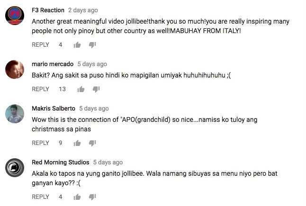Like the F3 Reaction comment
Screen dimensions: 306x206
(x=77, y=45)
